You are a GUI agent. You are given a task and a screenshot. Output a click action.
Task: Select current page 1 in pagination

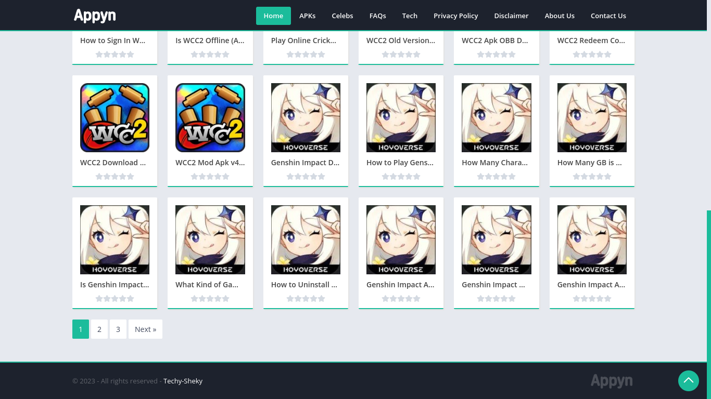(x=81, y=329)
